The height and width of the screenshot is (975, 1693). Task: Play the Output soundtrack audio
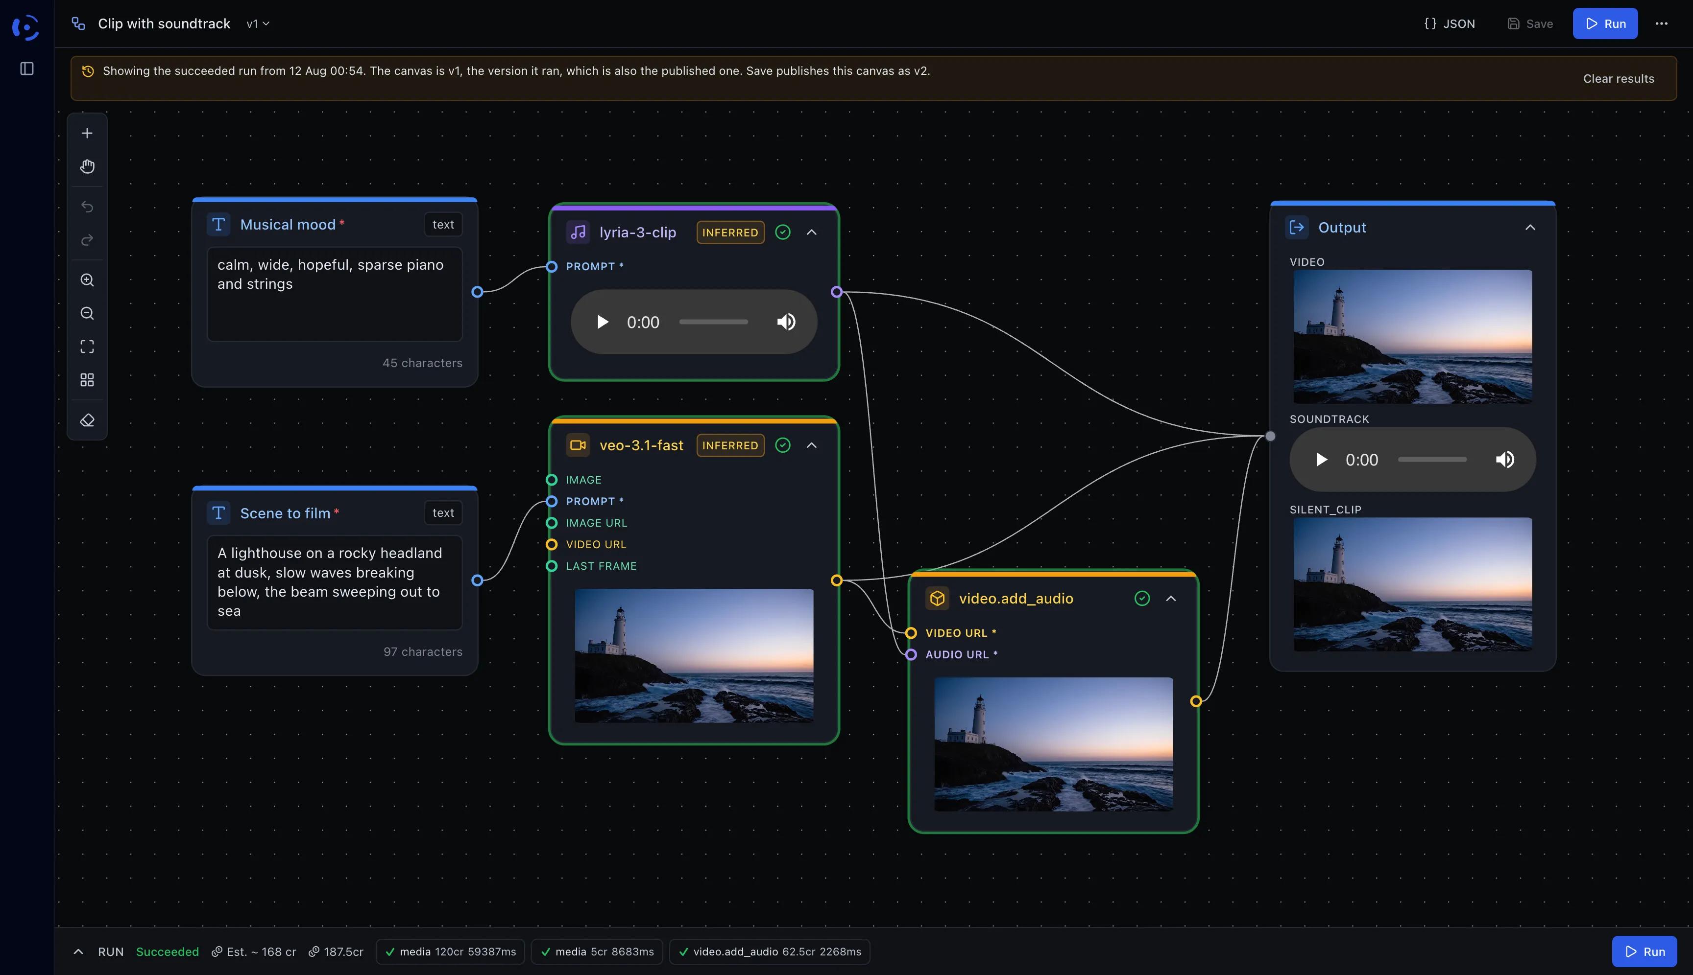click(1321, 460)
